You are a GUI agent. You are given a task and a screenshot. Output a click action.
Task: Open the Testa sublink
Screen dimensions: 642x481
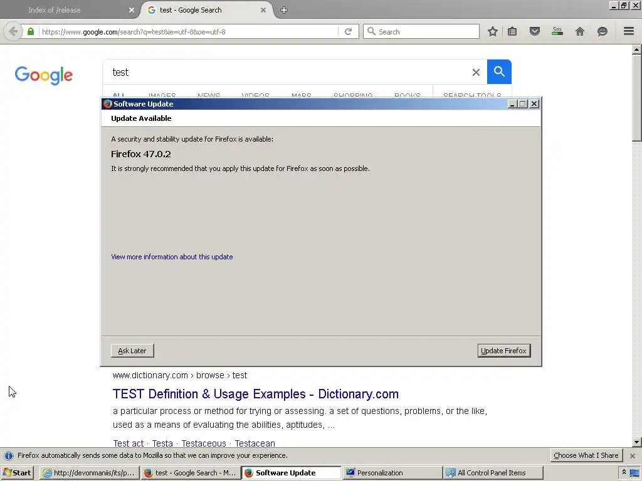[x=162, y=443]
